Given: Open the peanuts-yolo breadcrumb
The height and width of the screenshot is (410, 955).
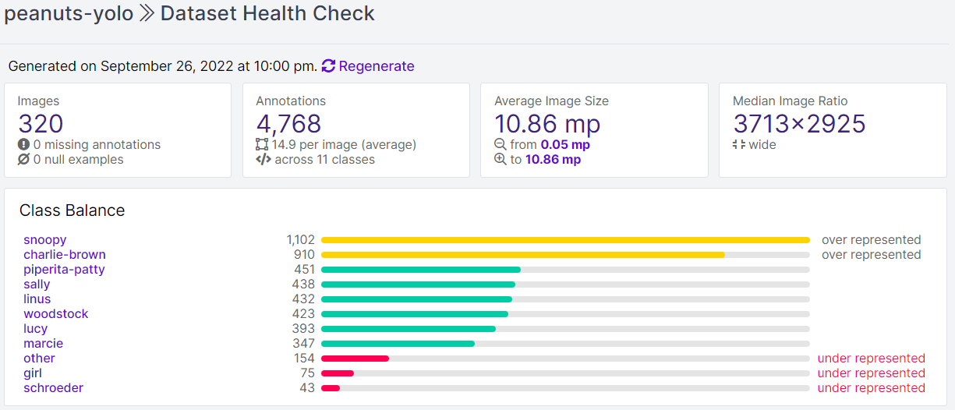Looking at the screenshot, I should [69, 13].
